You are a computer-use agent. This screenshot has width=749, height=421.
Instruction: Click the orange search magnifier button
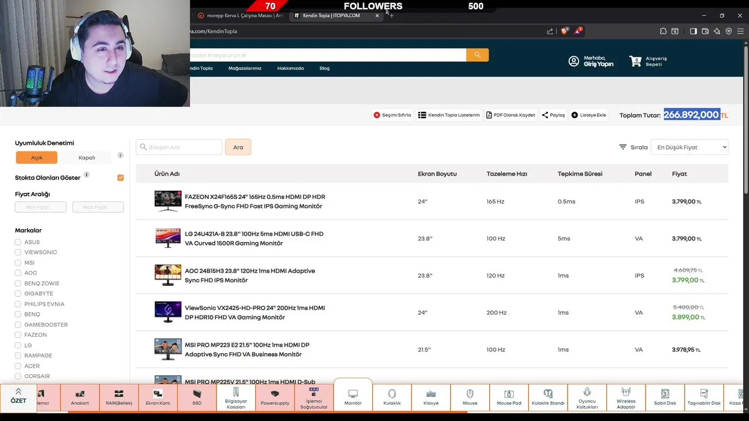point(477,54)
